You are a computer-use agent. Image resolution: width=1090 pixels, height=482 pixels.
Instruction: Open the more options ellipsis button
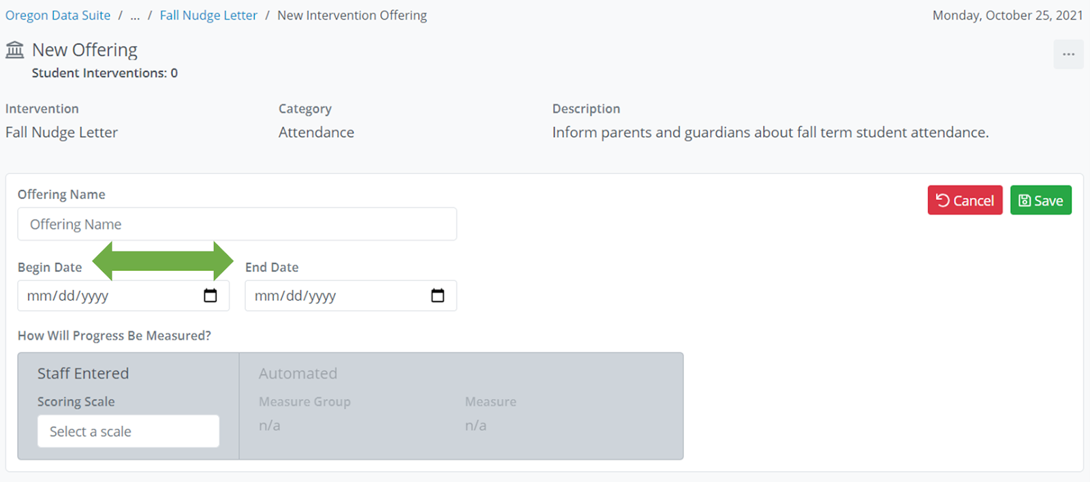(1068, 55)
